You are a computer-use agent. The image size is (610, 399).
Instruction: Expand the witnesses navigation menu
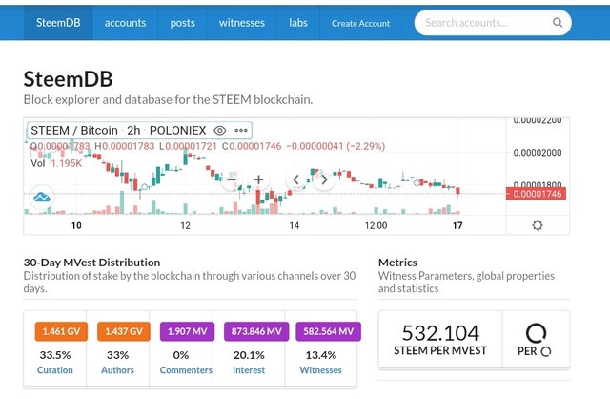click(242, 23)
